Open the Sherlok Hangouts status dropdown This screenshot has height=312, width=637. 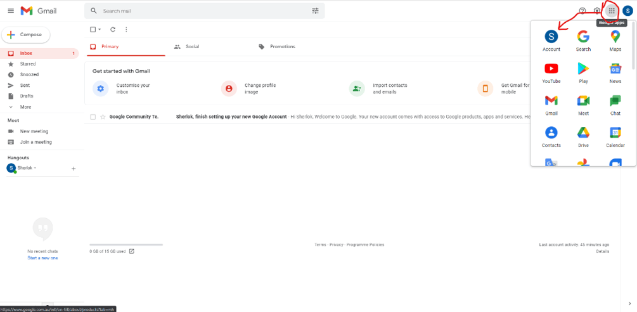pos(35,168)
